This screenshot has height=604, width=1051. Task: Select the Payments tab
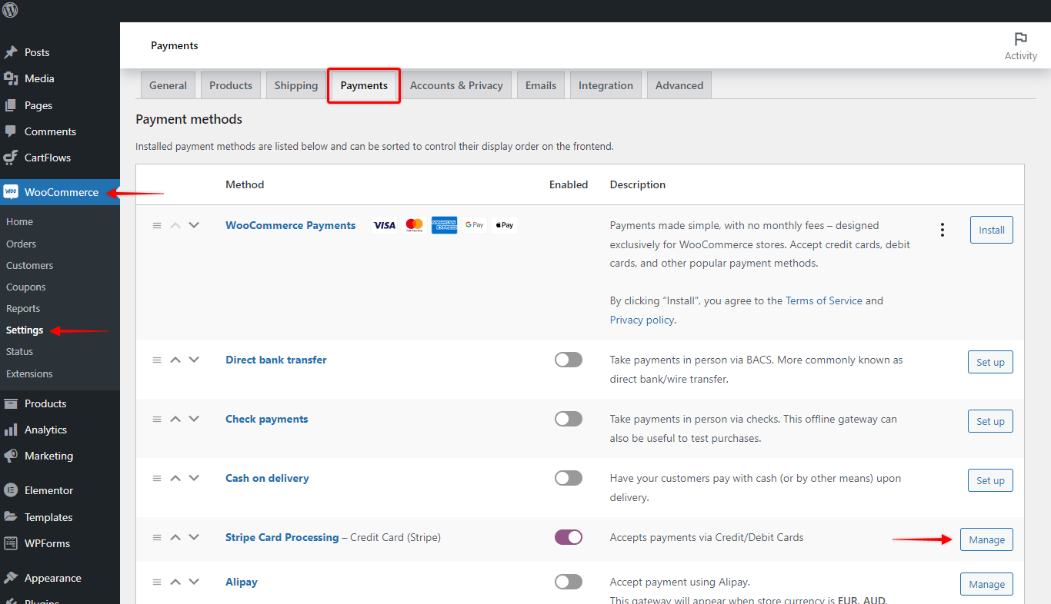pyautogui.click(x=364, y=85)
